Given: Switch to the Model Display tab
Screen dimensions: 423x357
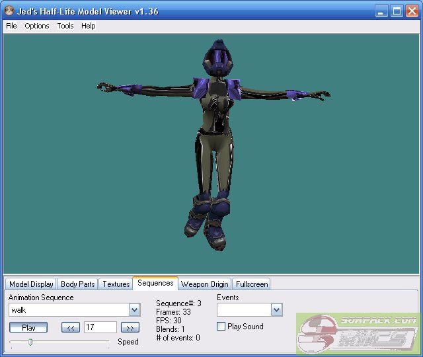Looking at the screenshot, I should [31, 284].
